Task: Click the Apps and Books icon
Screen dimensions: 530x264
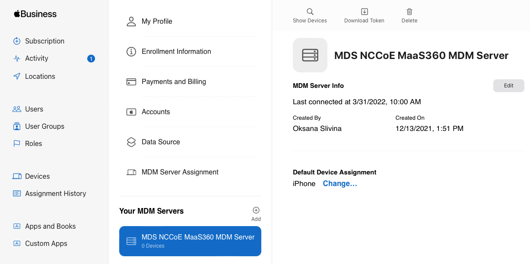Action: click(x=17, y=226)
